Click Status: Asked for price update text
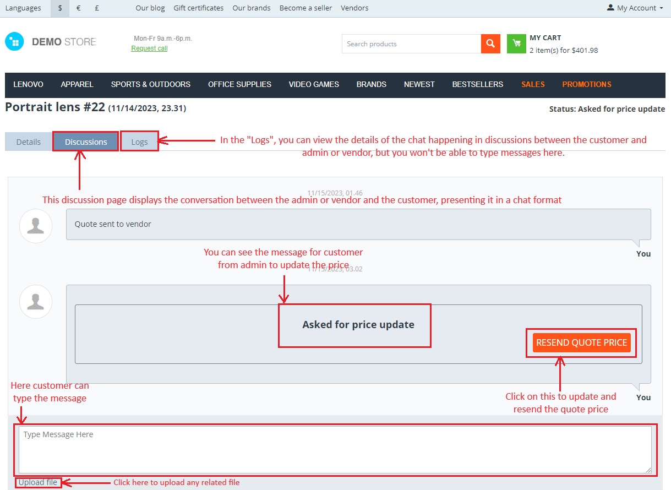 click(x=607, y=109)
